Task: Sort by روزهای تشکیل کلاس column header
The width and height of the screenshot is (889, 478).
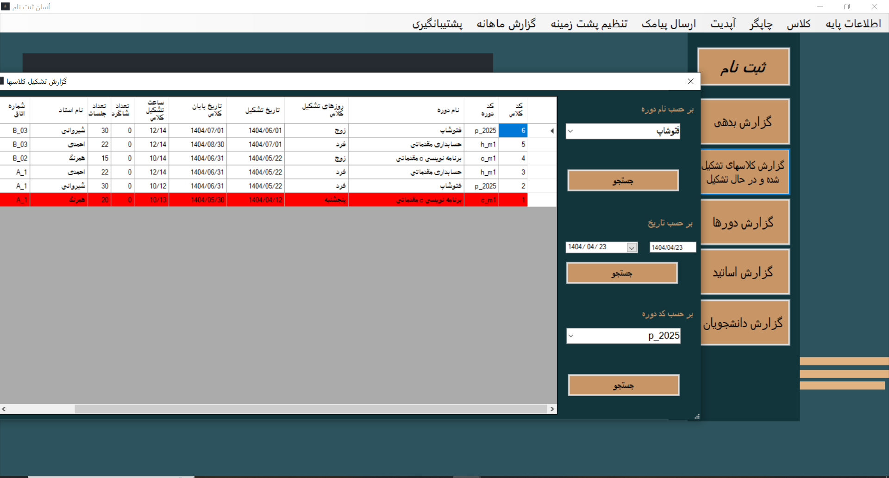Action: coord(317,110)
